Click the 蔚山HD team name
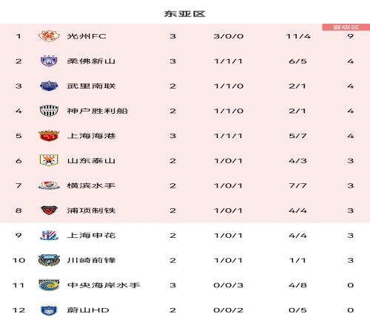Viewport: 370px width, 325px height. [88, 309]
